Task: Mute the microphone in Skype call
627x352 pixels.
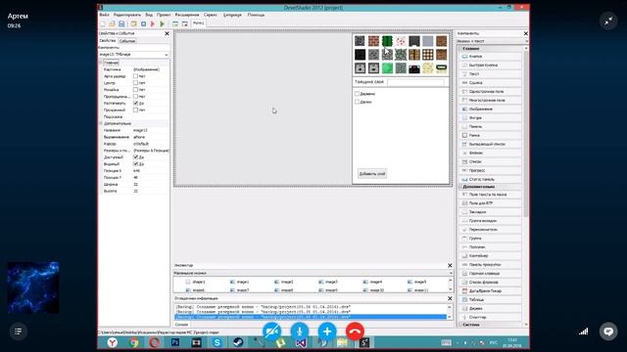Action: (x=299, y=331)
